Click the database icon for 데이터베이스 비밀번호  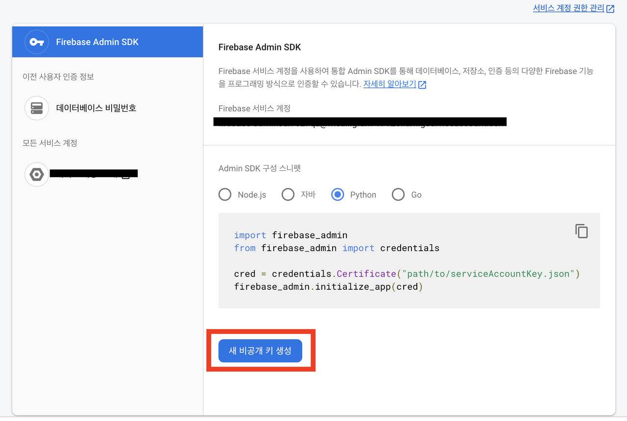(37, 108)
